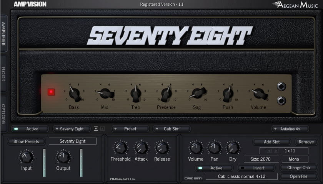Image resolution: width=323 pixels, height=184 pixels.
Task: Open the Preset dropdown
Action: pos(130,129)
